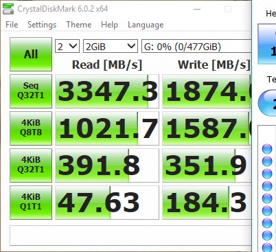Open the File menu

click(x=12, y=25)
